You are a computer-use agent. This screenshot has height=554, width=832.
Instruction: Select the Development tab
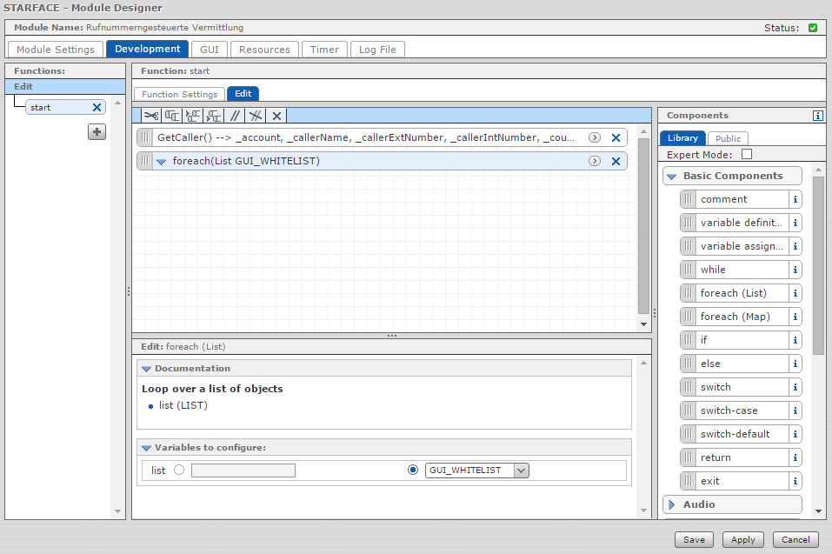point(148,49)
